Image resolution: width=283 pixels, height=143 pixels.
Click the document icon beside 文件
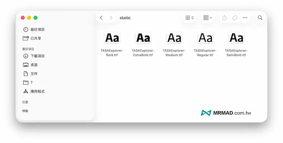26,74
